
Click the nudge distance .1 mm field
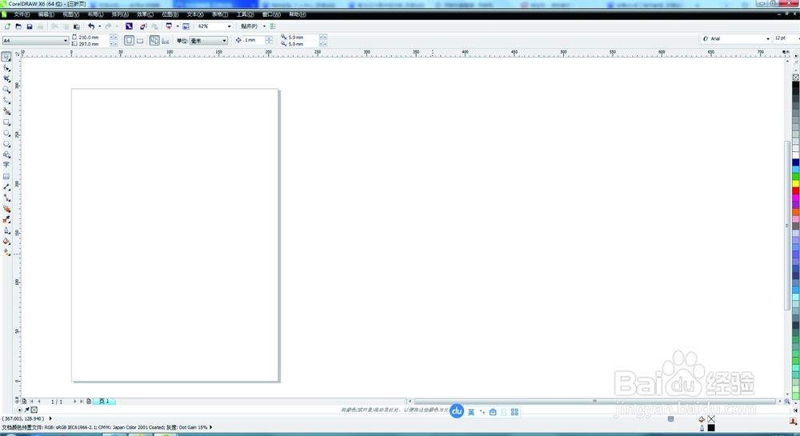click(x=254, y=40)
